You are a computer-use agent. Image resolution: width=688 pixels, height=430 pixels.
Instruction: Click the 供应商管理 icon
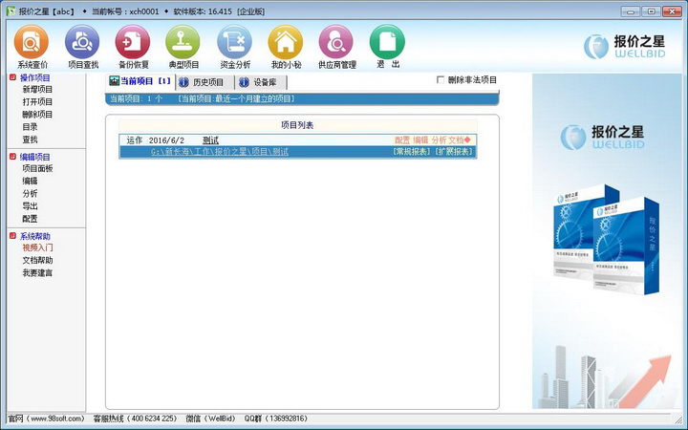[336, 42]
